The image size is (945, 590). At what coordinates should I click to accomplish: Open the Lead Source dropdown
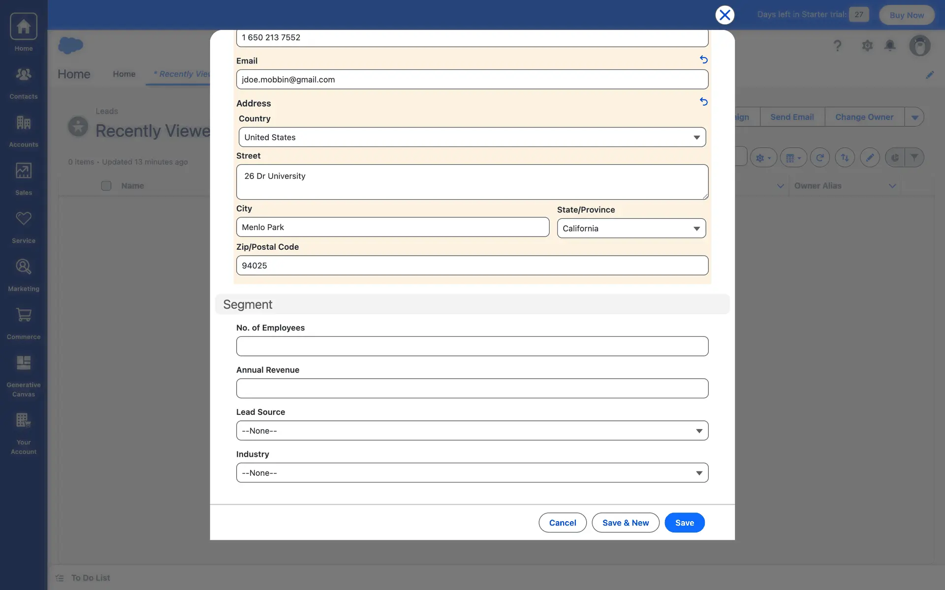coord(472,431)
